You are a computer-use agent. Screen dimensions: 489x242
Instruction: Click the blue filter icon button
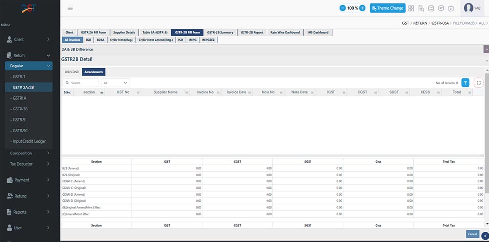point(466,83)
